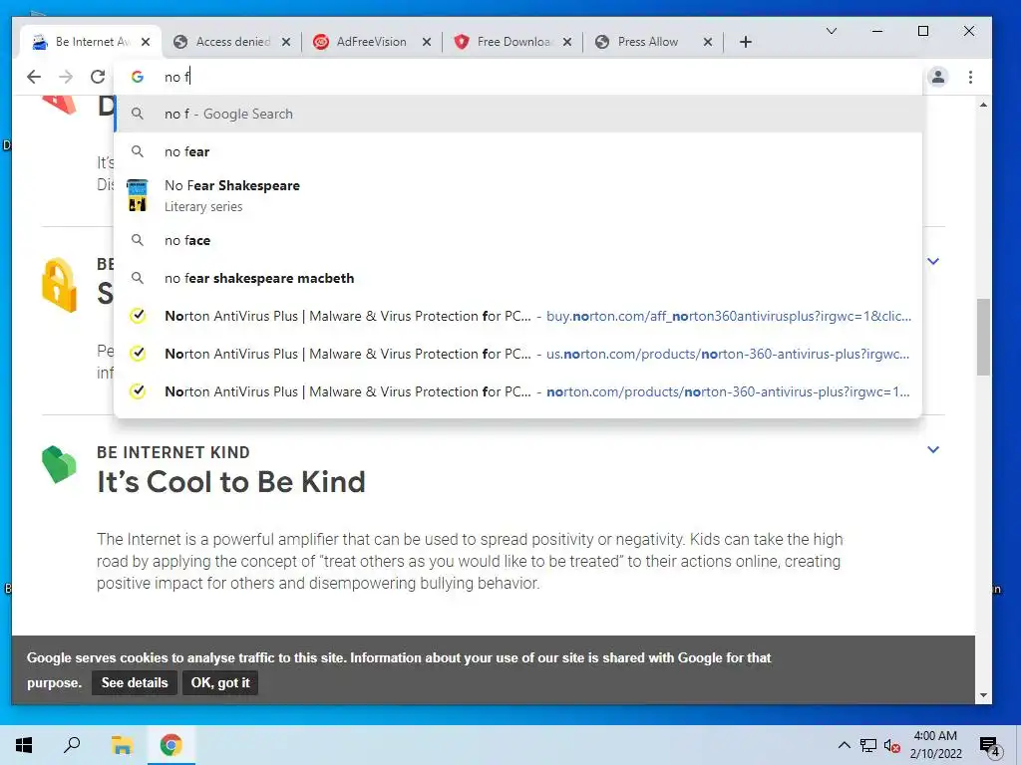Close the Be Internet Awesome tab

pos(146,42)
